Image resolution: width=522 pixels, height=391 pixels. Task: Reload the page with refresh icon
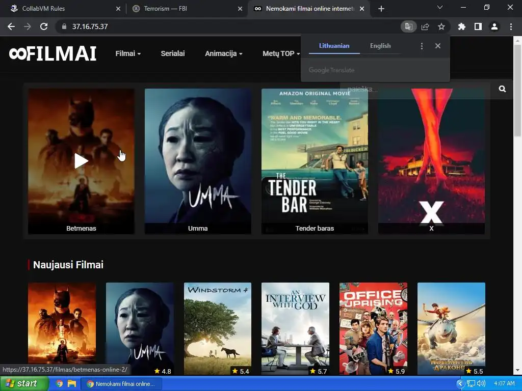tap(44, 26)
